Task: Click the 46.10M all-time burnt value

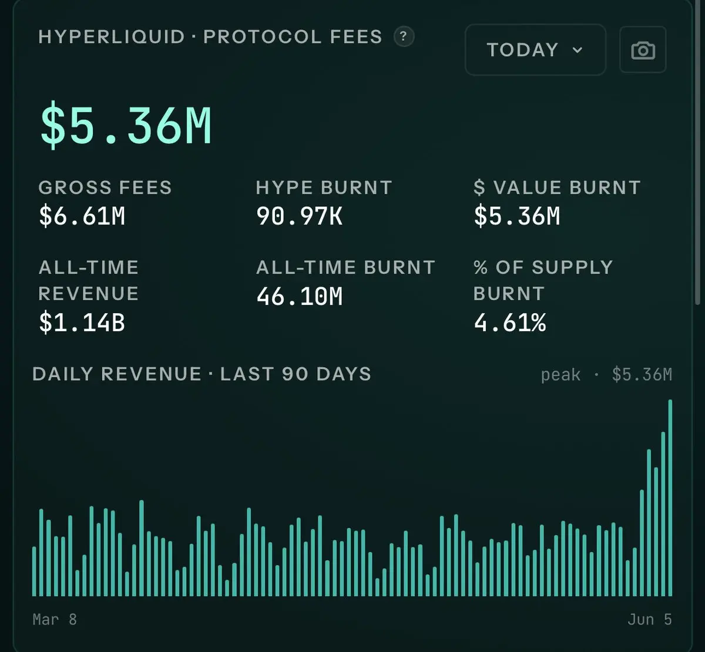Action: (x=300, y=297)
